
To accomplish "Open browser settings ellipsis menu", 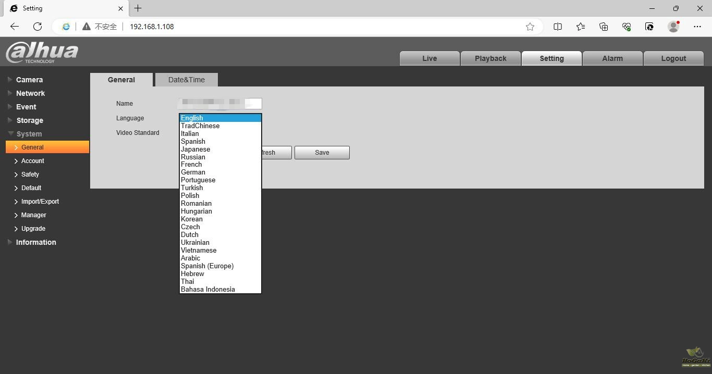I will 697,27.
